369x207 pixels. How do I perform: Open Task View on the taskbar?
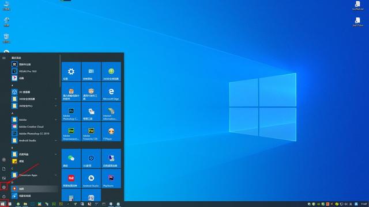point(10,204)
